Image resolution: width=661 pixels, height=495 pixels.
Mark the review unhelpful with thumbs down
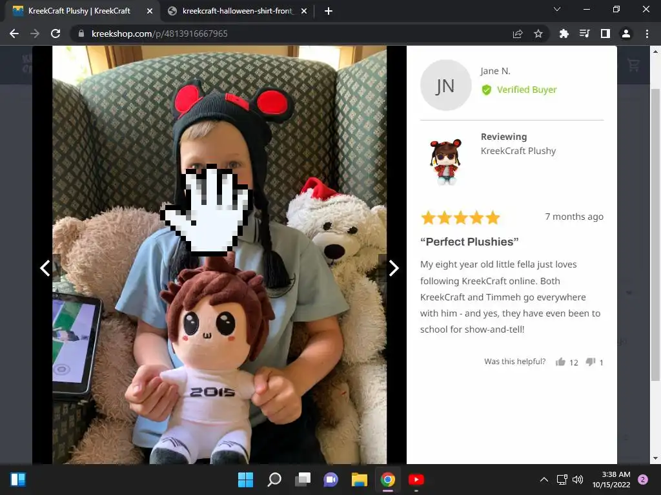(591, 362)
